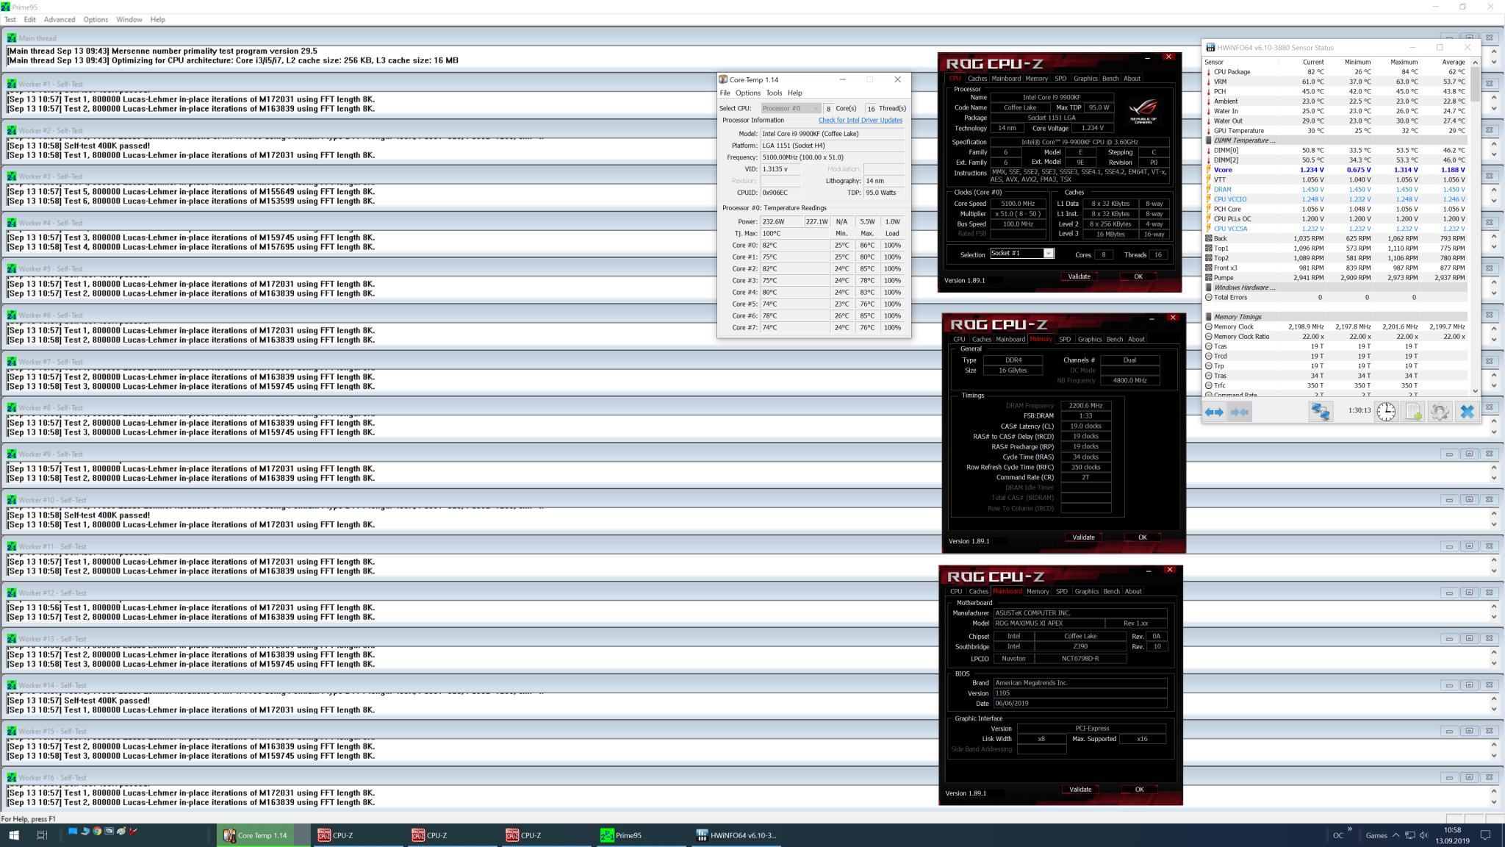The width and height of the screenshot is (1505, 847).
Task: Reset HWiNFO elapsed time clock icon
Action: [1386, 412]
